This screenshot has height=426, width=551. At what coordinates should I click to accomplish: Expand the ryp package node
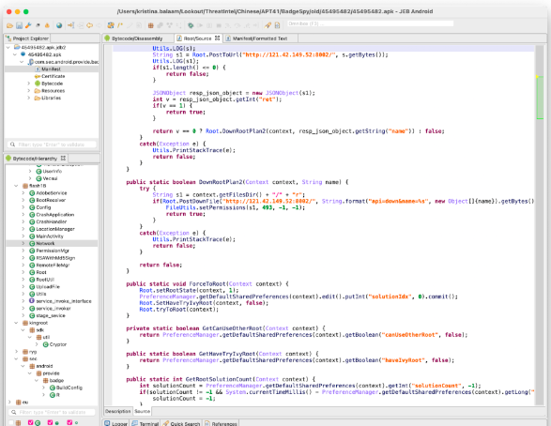(x=16, y=352)
